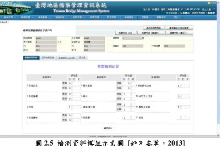Click the 新CI field showing 100
This screenshot has height=146, width=220.
point(46,50)
